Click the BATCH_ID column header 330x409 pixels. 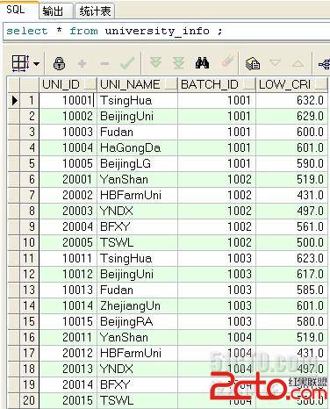point(217,84)
